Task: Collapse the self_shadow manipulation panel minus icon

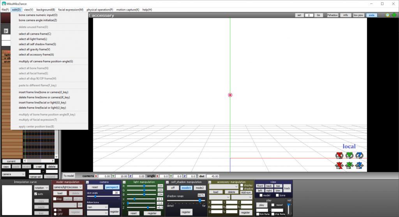Action: [x=168, y=182]
